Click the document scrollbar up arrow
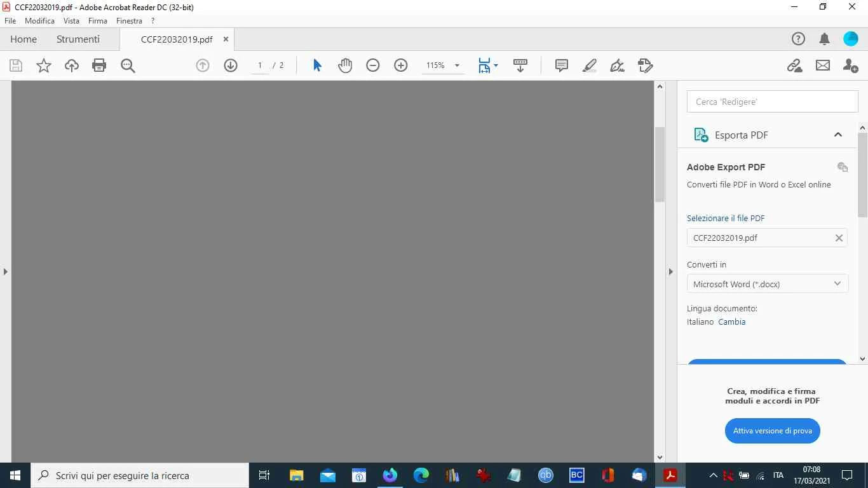The width and height of the screenshot is (868, 488). (660, 86)
